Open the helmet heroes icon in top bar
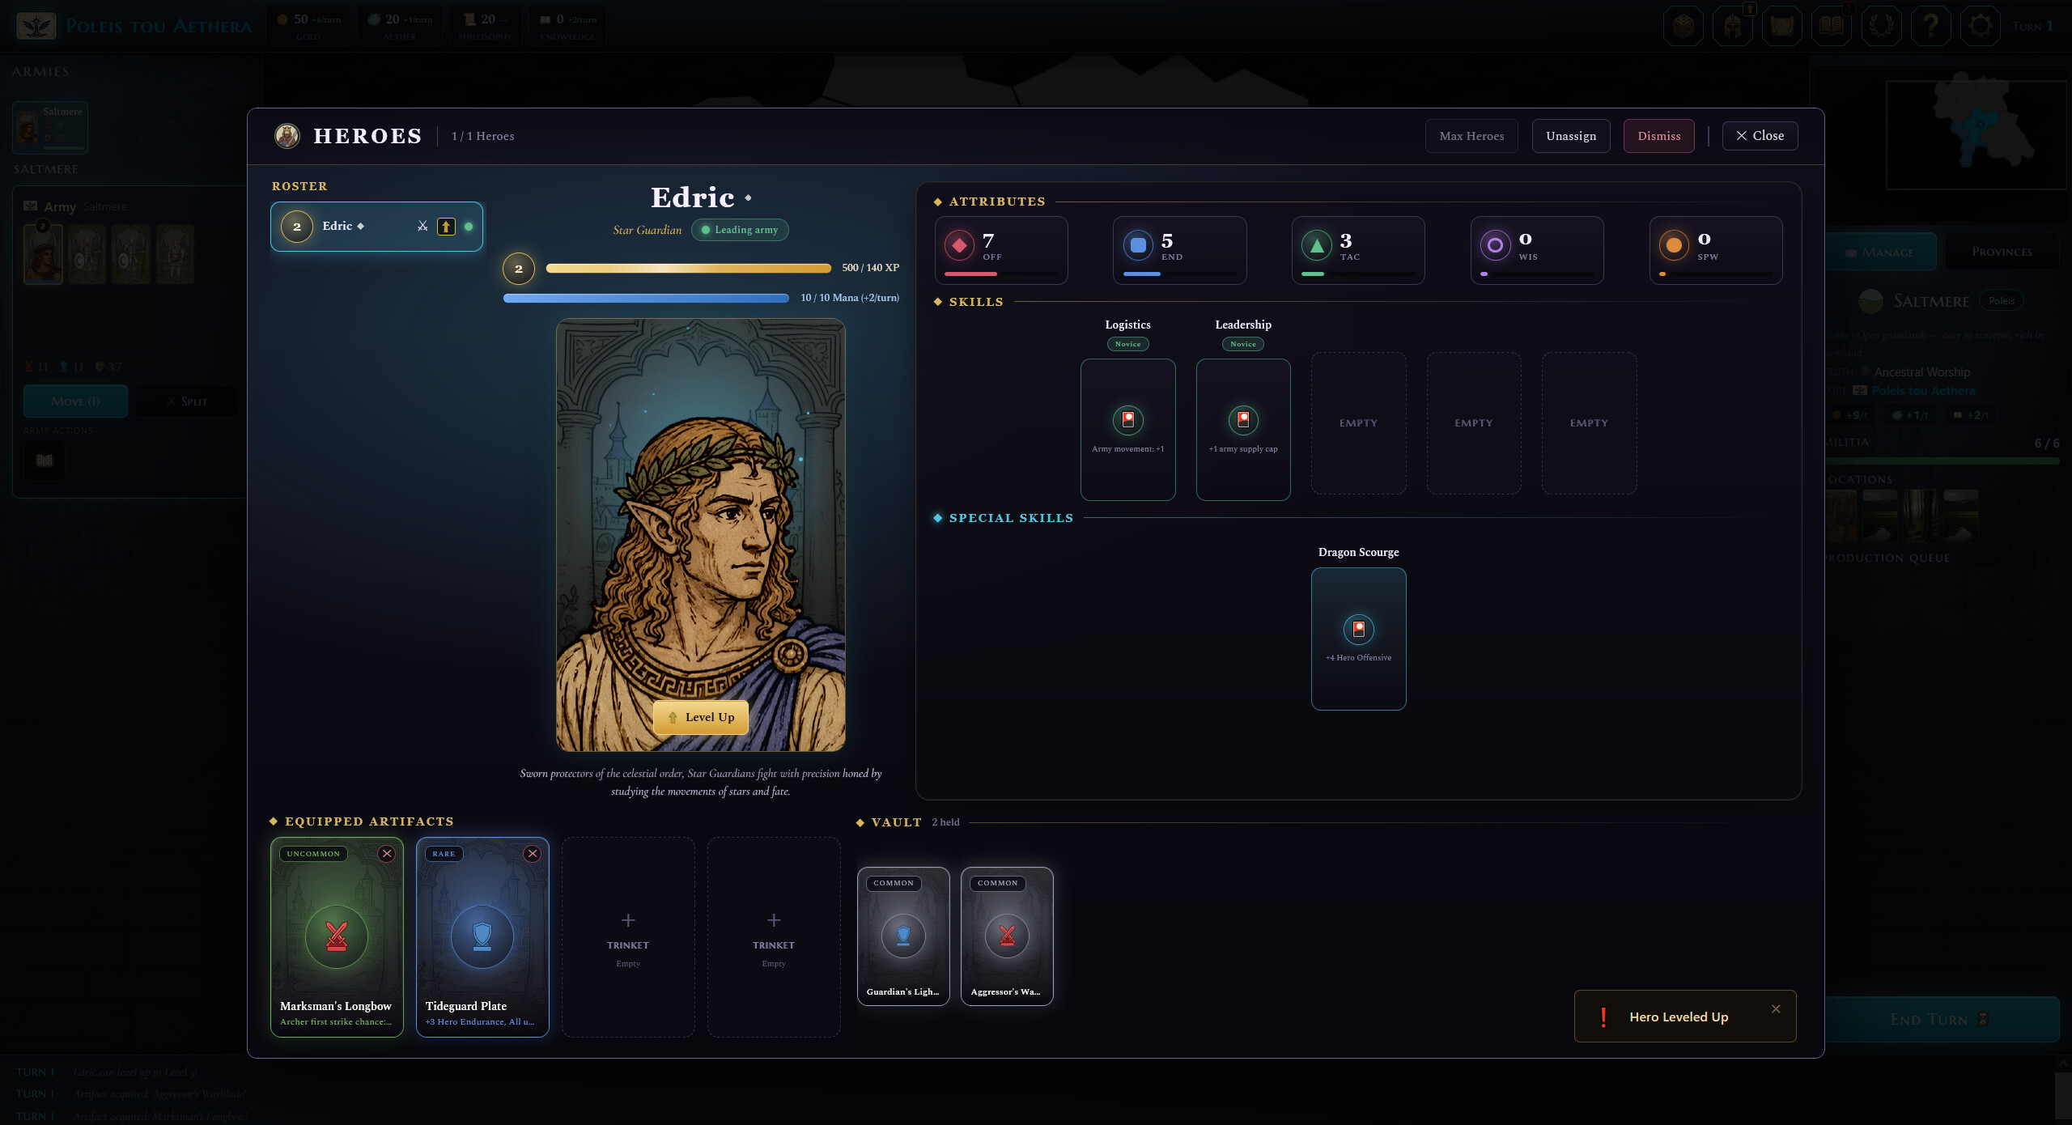2072x1125 pixels. (1733, 26)
